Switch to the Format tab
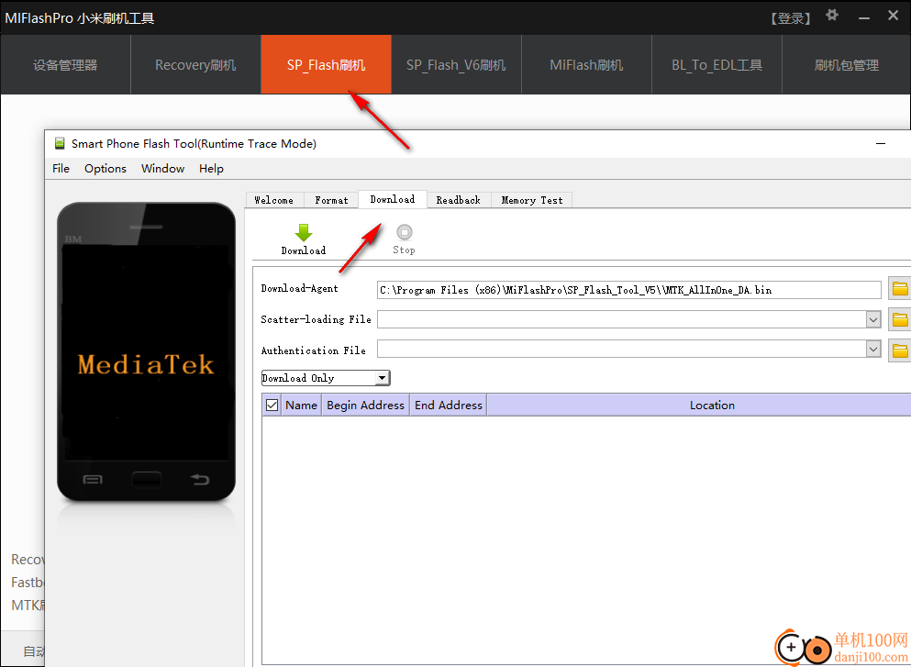The image size is (911, 667). click(x=331, y=200)
